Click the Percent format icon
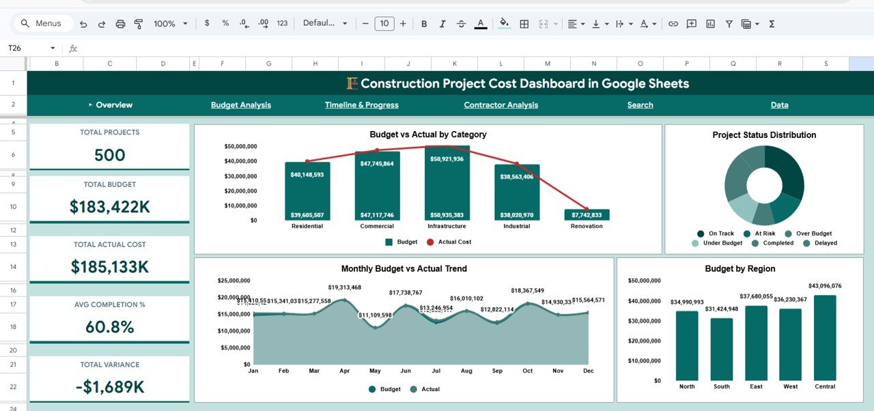This screenshot has height=411, width=874. click(x=225, y=23)
